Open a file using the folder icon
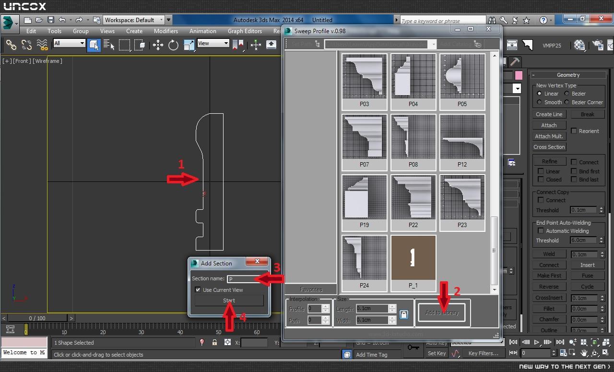 pos(39,20)
